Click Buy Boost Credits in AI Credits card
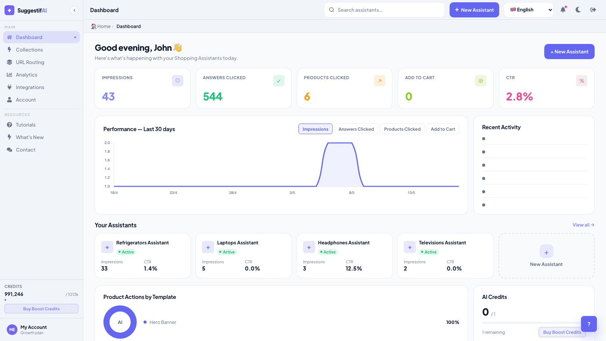The width and height of the screenshot is (606, 341). click(x=562, y=332)
